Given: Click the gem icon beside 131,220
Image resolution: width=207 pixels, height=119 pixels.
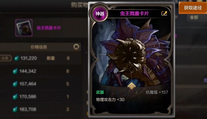Looking at the screenshot, I should [x=17, y=58].
